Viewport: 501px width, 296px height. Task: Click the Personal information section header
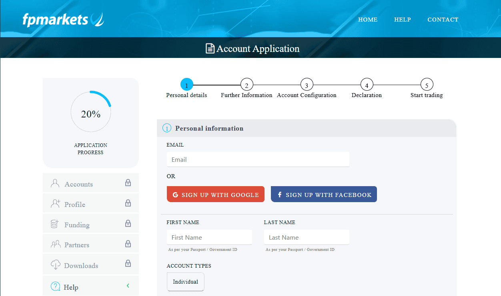point(307,128)
